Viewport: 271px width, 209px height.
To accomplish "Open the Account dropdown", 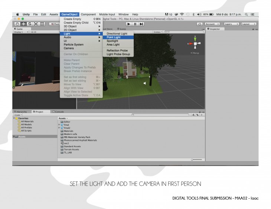I will pos(213,24).
